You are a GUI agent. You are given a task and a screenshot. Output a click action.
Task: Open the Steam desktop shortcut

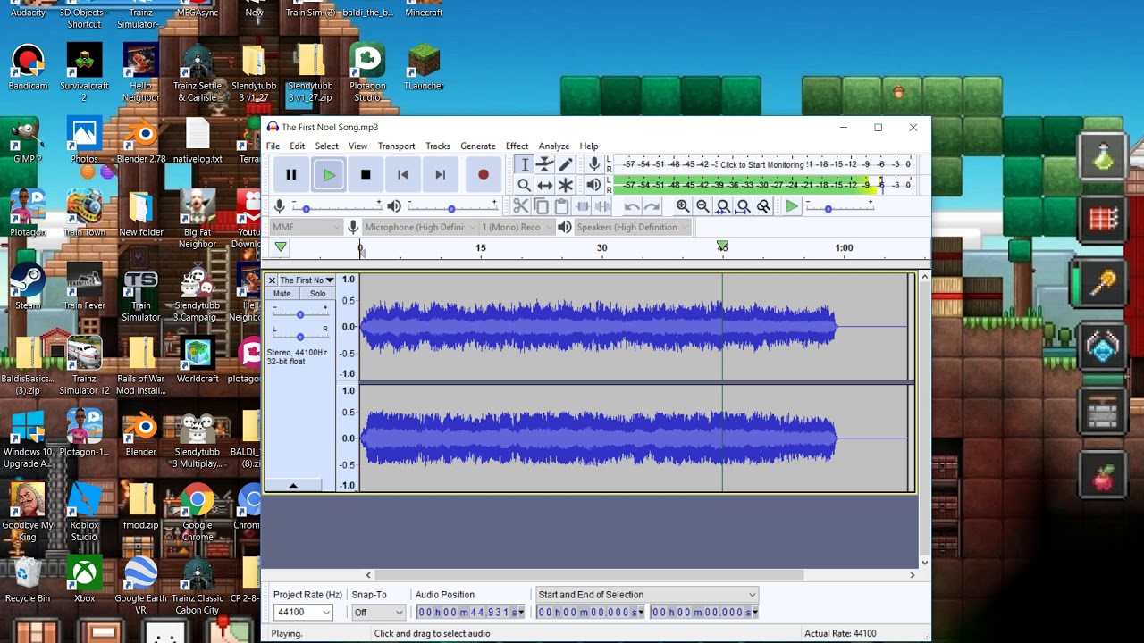click(x=28, y=288)
